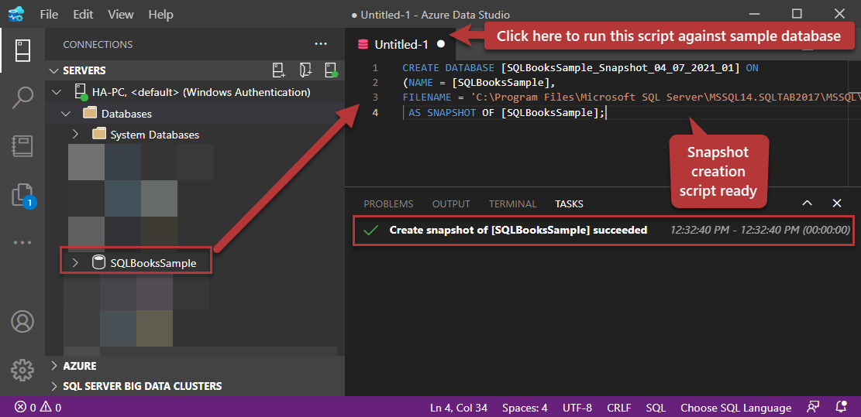861x417 pixels.
Task: Select the System Databases tree row
Action: pyautogui.click(x=195, y=135)
